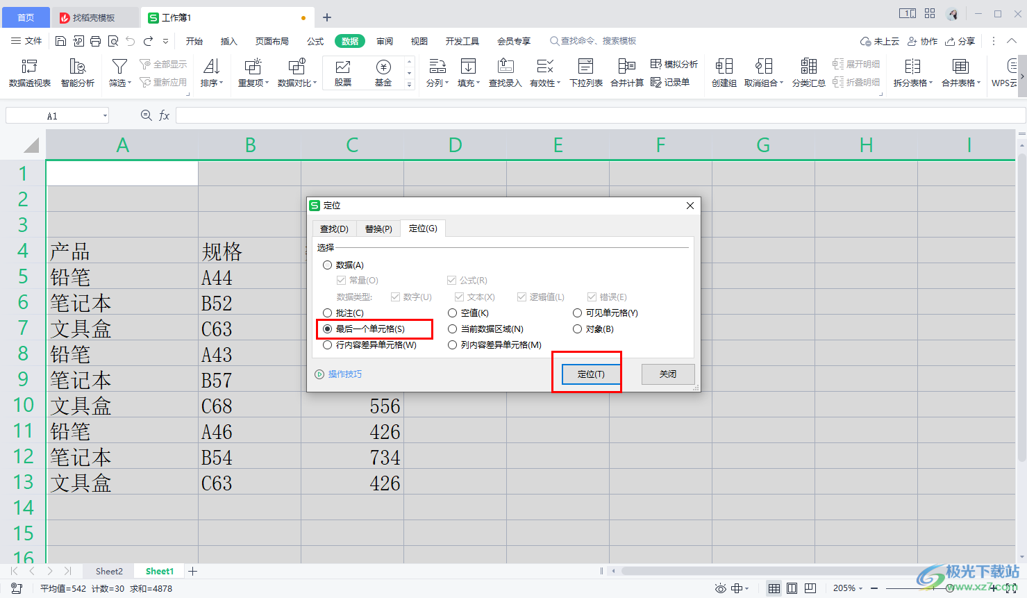
Task: Open Data Compare (数据对比) tool
Action: tap(297, 73)
